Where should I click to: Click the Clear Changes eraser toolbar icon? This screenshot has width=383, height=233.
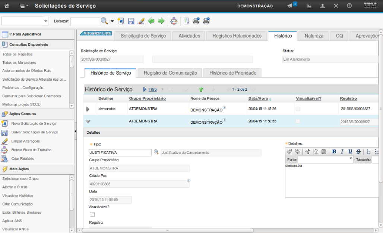(x=141, y=21)
